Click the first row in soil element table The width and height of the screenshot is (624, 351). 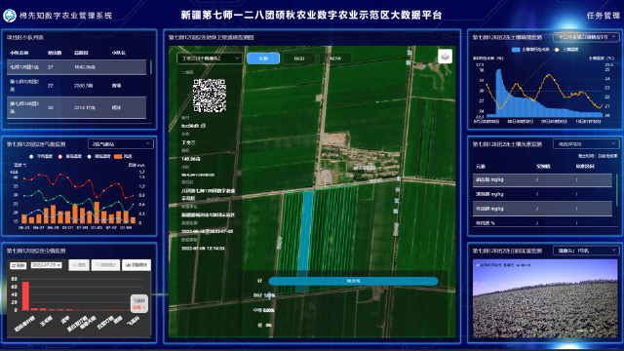[542, 179]
